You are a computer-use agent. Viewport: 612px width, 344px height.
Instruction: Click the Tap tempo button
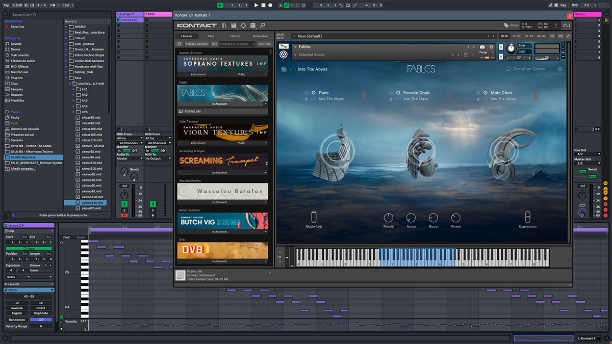coord(6,5)
